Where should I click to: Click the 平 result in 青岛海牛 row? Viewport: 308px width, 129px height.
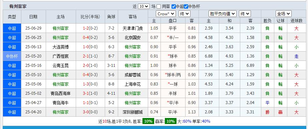(x=267, y=103)
